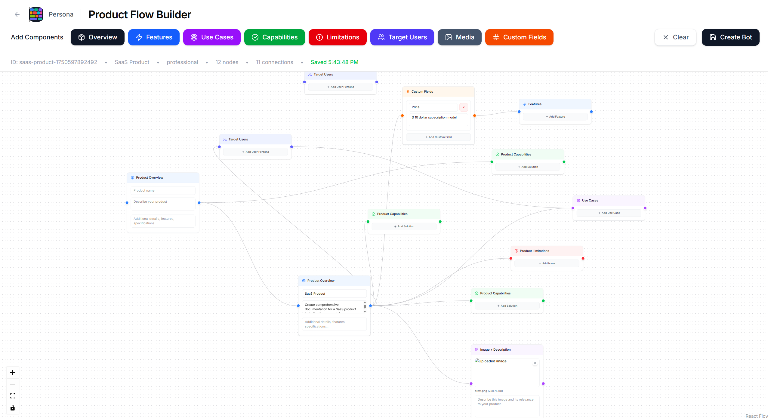Remove the Price custom field
The image size is (768, 418).
coord(464,107)
